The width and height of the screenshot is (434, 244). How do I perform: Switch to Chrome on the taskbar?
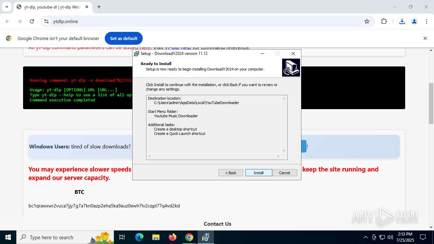click(x=189, y=237)
